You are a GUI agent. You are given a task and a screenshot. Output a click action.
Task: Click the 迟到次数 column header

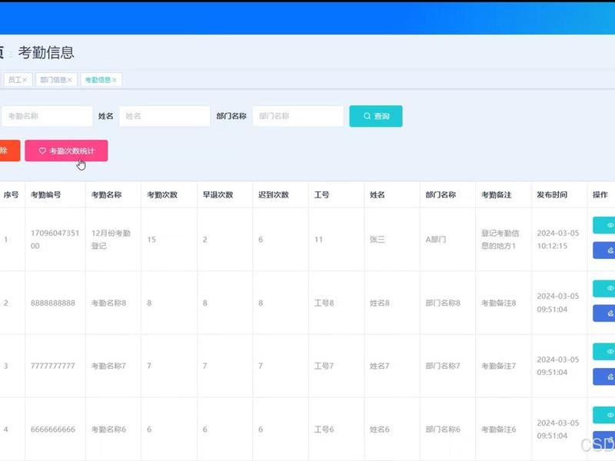(274, 195)
